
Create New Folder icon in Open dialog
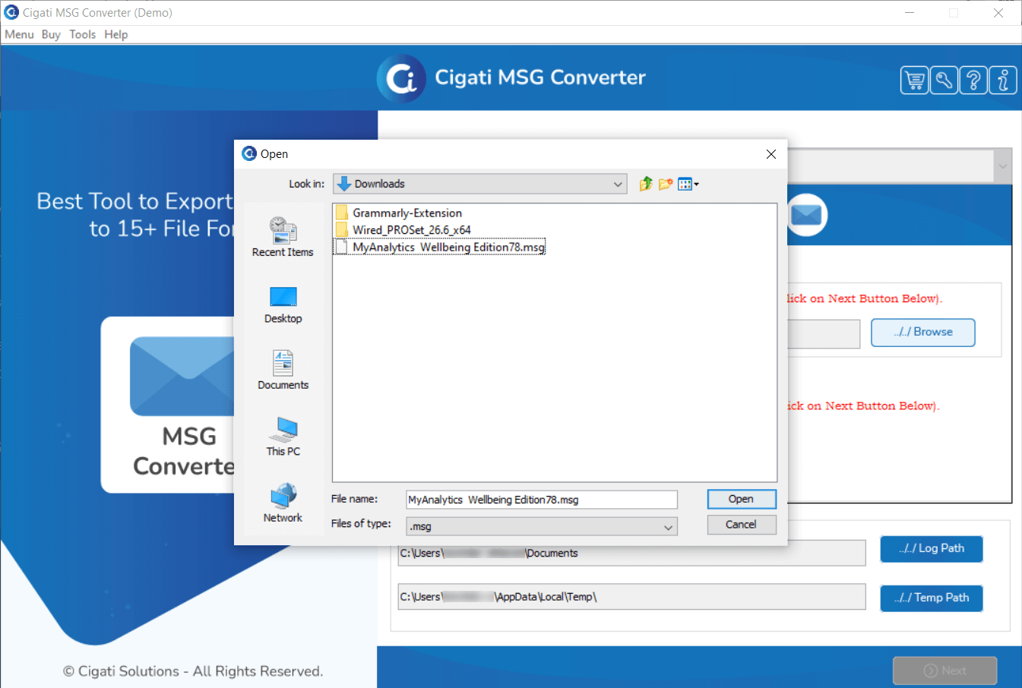[x=666, y=184]
